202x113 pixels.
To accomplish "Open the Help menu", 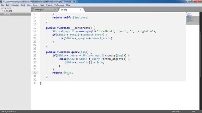I will [x=68, y=5].
